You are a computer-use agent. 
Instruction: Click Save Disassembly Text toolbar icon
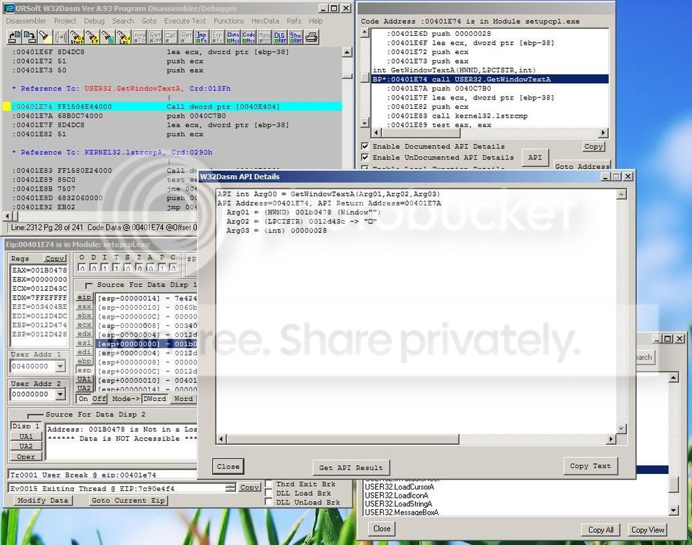click(x=30, y=37)
